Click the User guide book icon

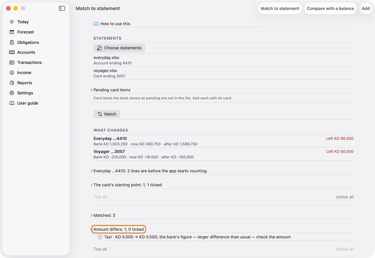tap(12, 103)
